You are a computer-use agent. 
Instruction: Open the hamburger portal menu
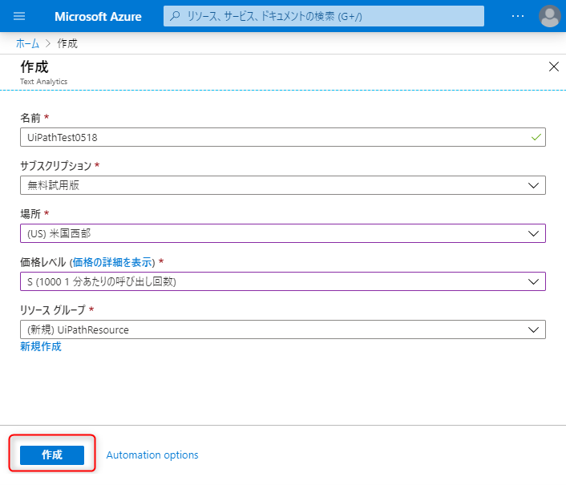pos(19,16)
